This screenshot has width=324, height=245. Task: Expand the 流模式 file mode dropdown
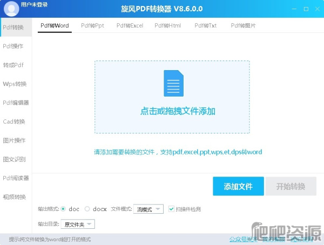[148, 209]
